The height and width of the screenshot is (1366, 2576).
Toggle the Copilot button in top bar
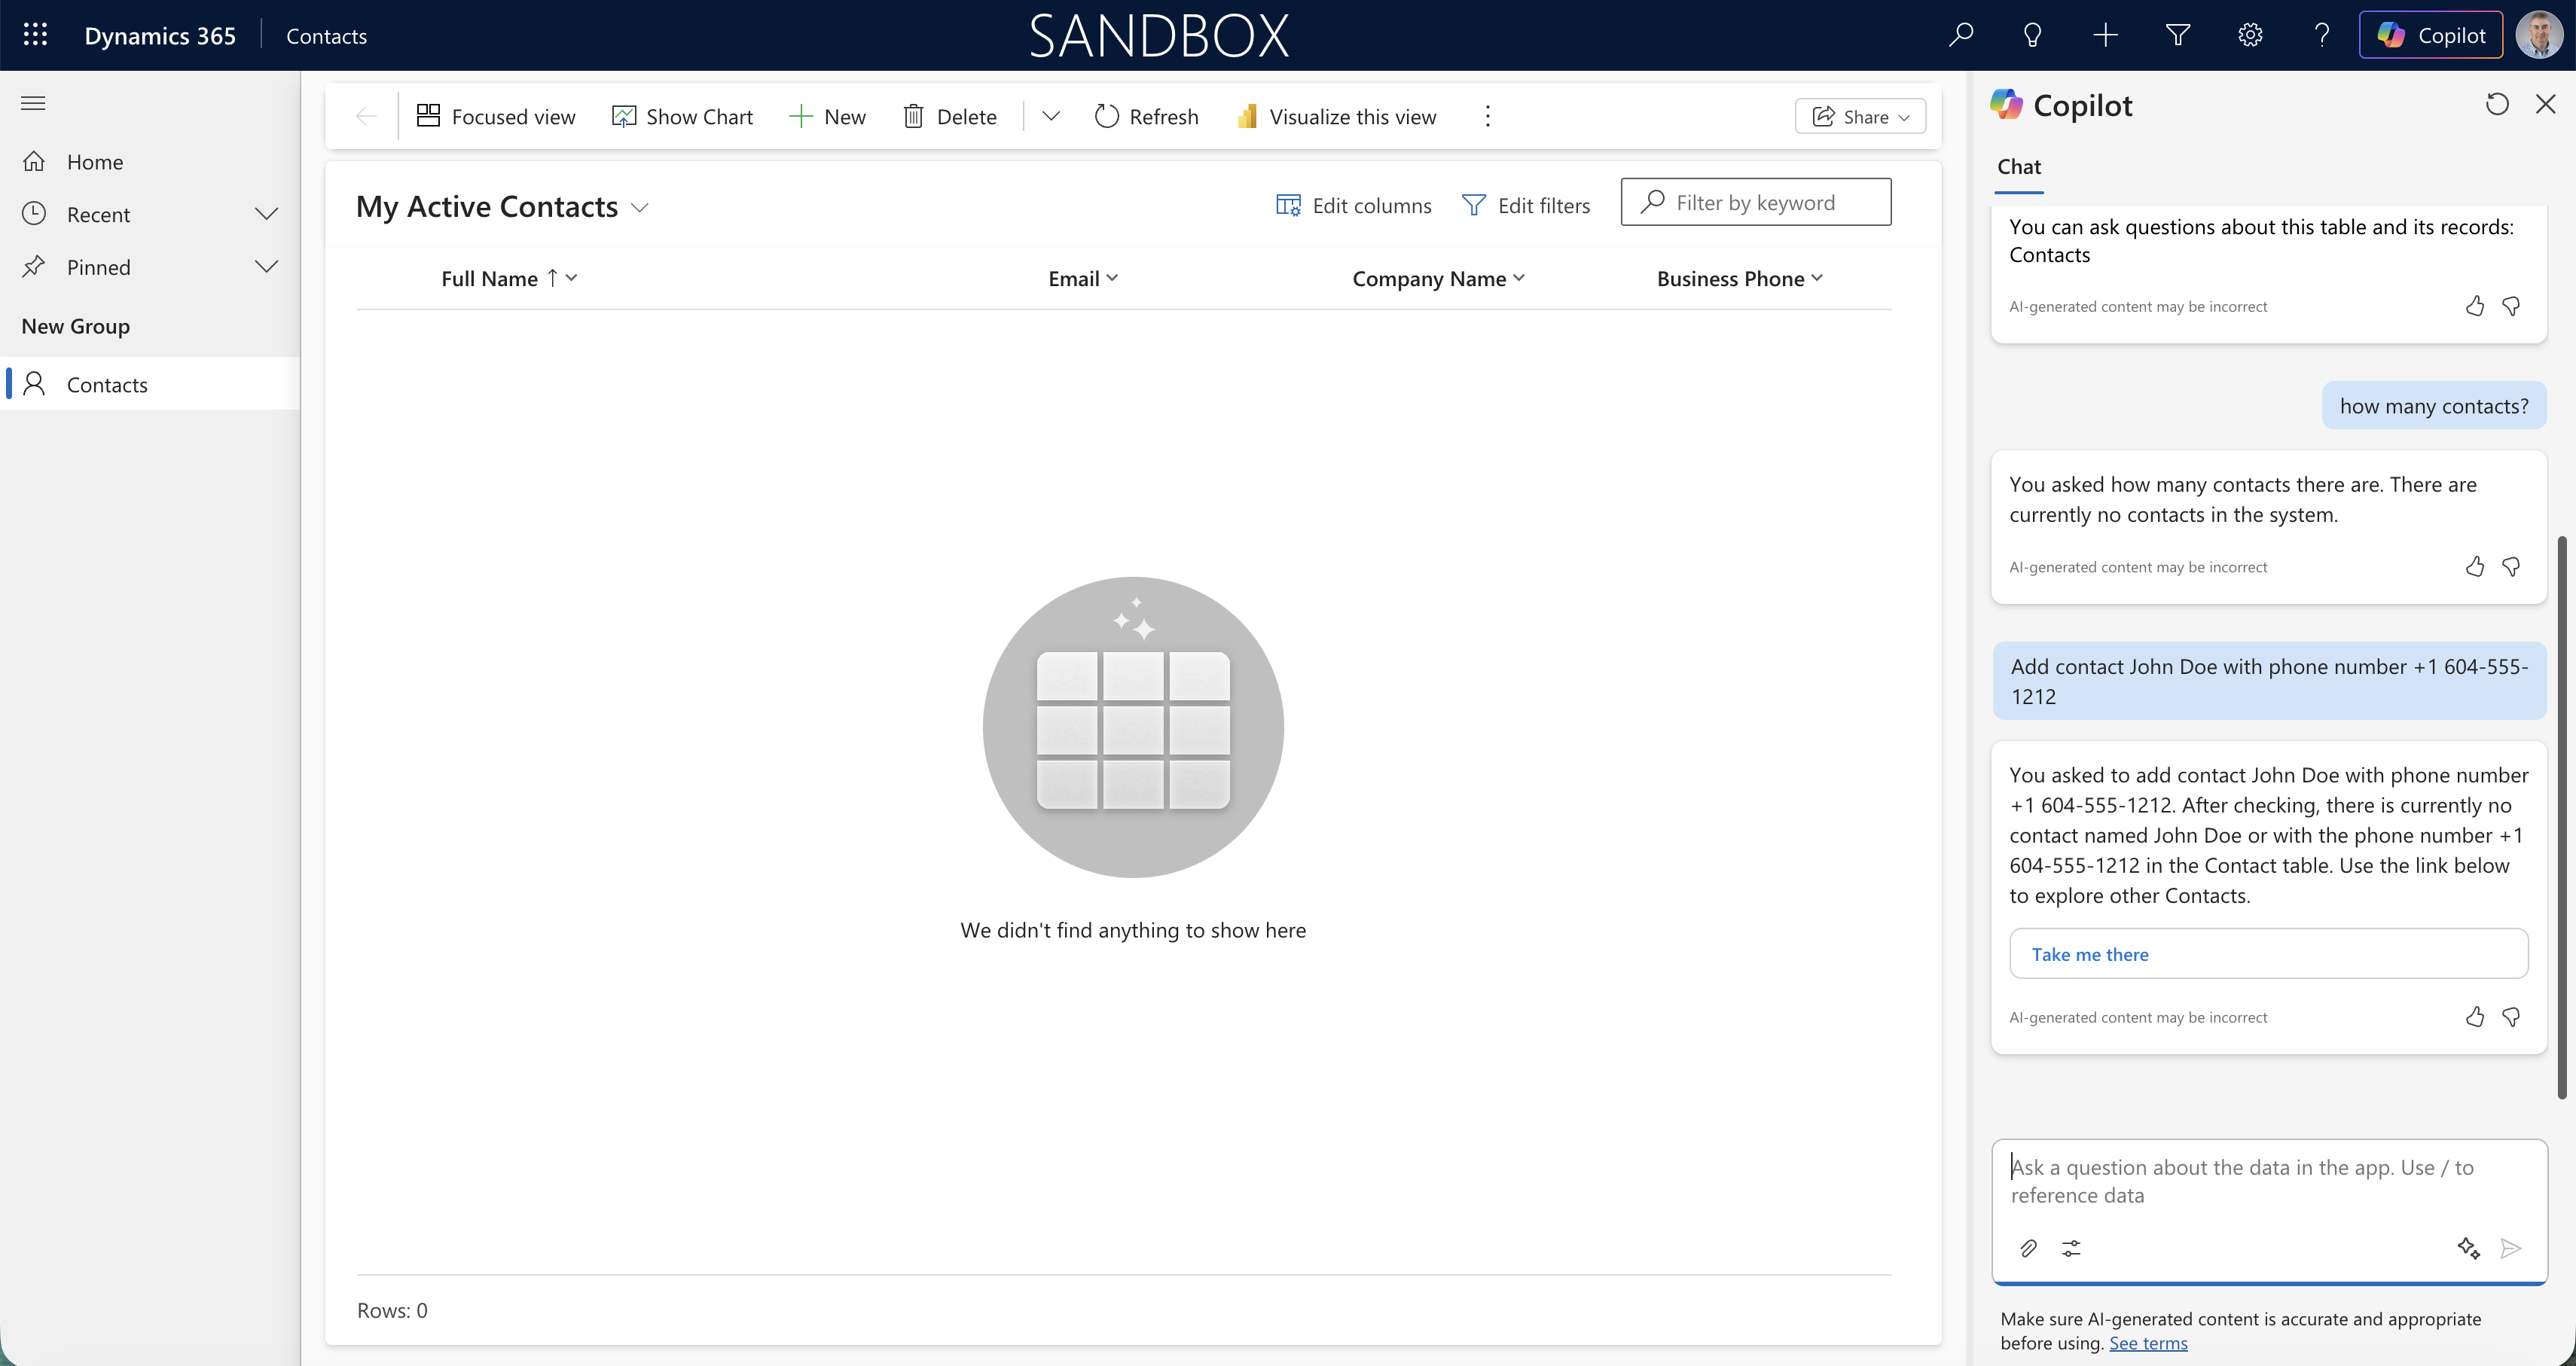click(x=2431, y=35)
